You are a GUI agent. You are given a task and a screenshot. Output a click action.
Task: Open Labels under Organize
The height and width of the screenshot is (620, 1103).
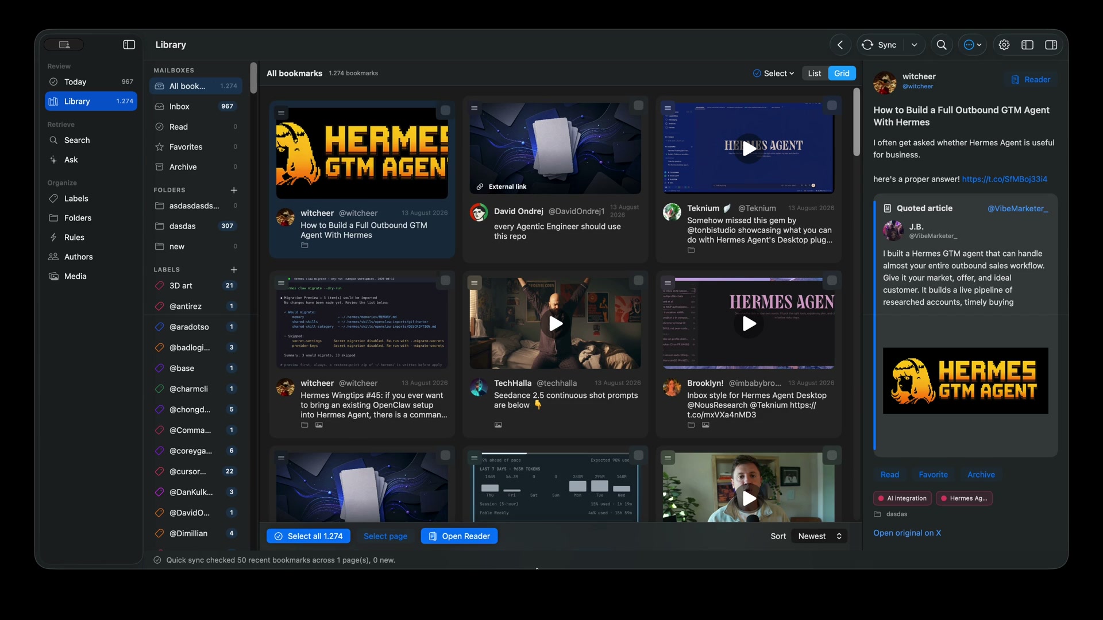tap(91, 199)
